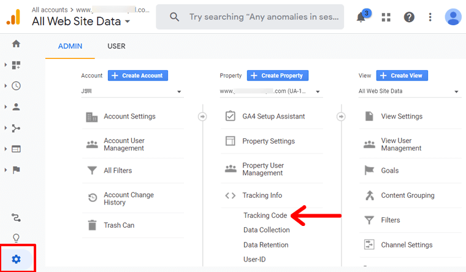This screenshot has height=272, width=466.
Task: Click the View Settings document icon
Action: coord(369,116)
